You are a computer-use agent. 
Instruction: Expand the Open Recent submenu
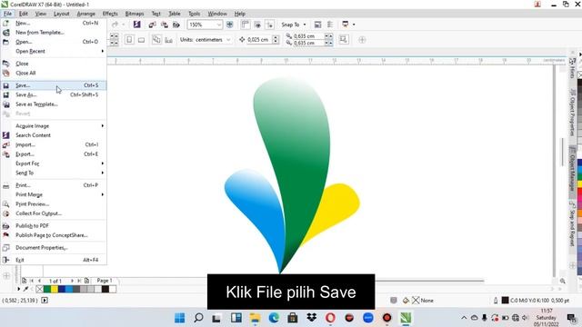click(54, 51)
